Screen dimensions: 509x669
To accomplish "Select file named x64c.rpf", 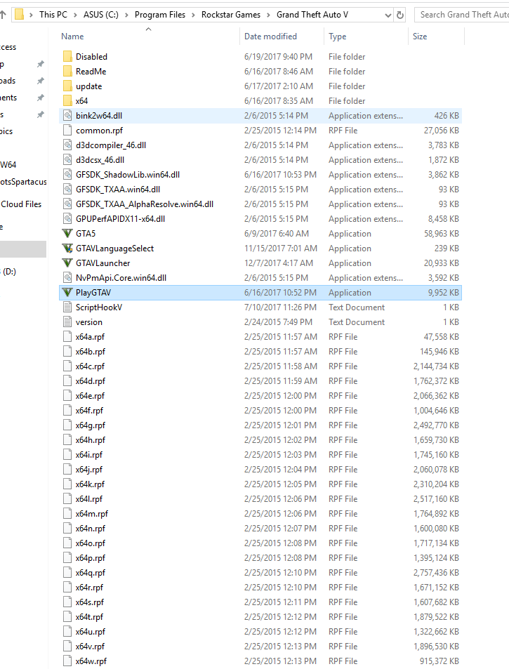I will pyautogui.click(x=90, y=366).
